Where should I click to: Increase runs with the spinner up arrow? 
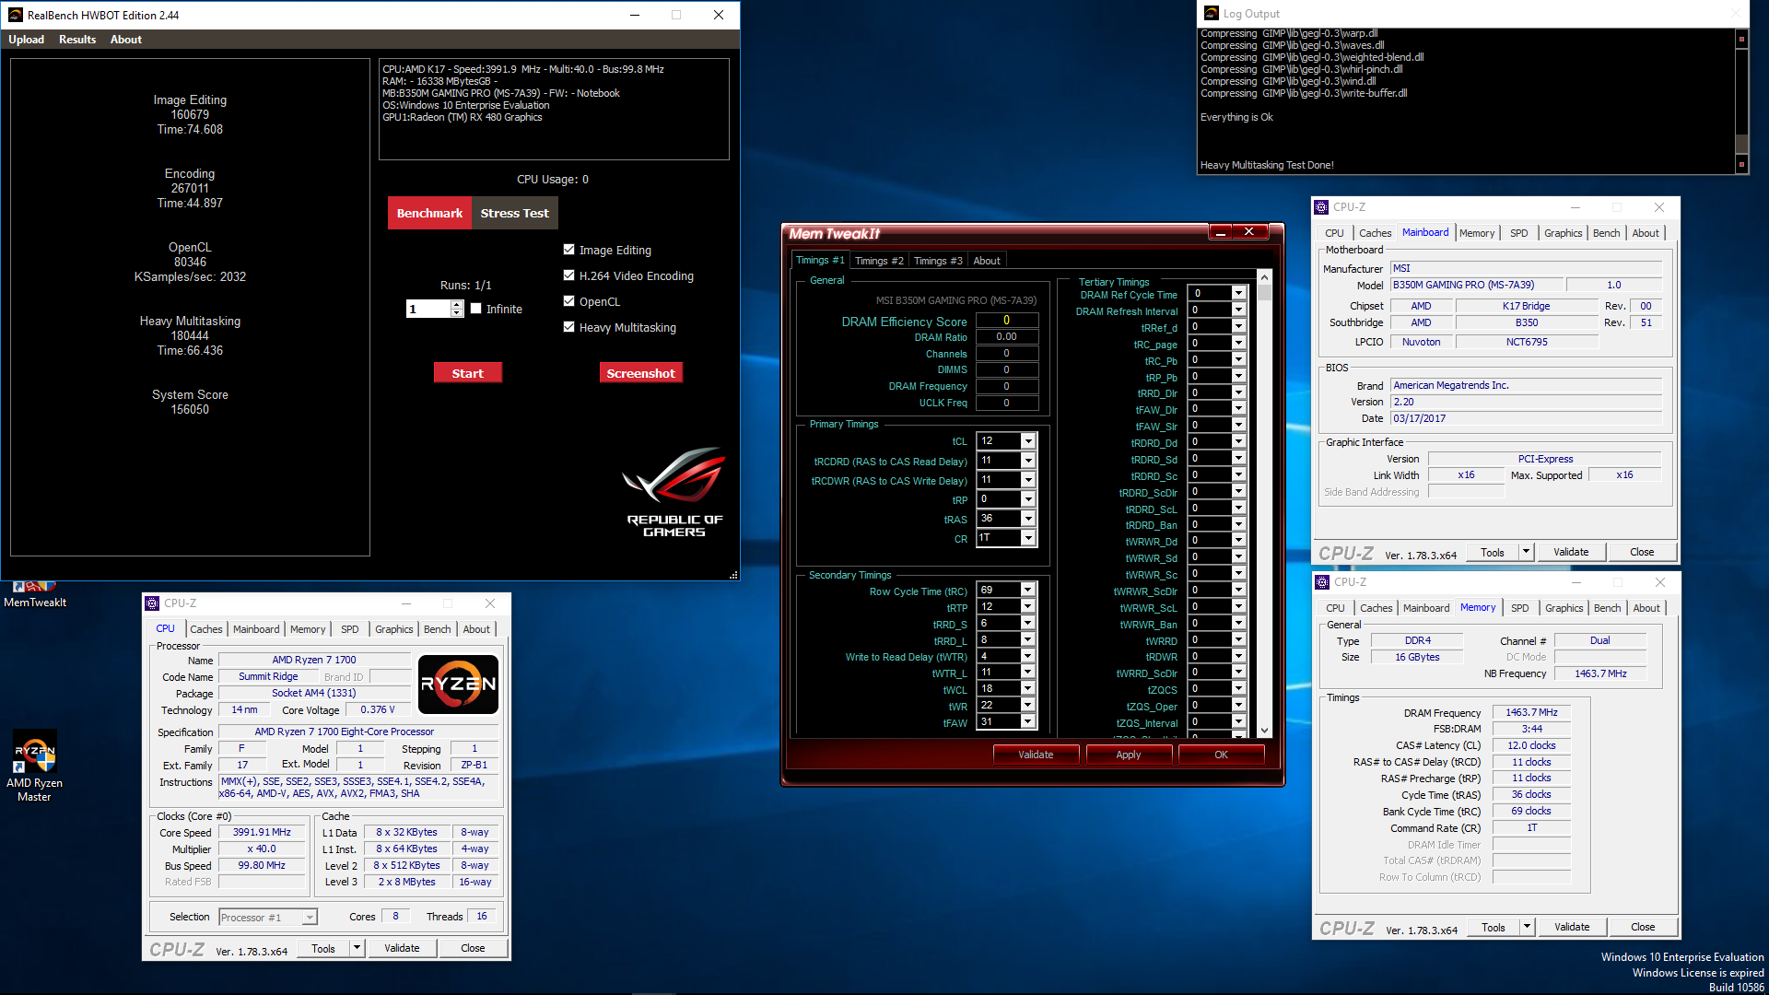[457, 304]
